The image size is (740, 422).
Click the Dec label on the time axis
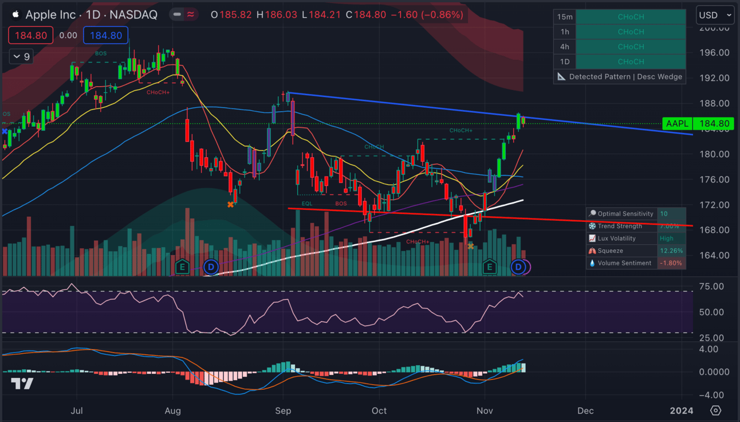[585, 411]
